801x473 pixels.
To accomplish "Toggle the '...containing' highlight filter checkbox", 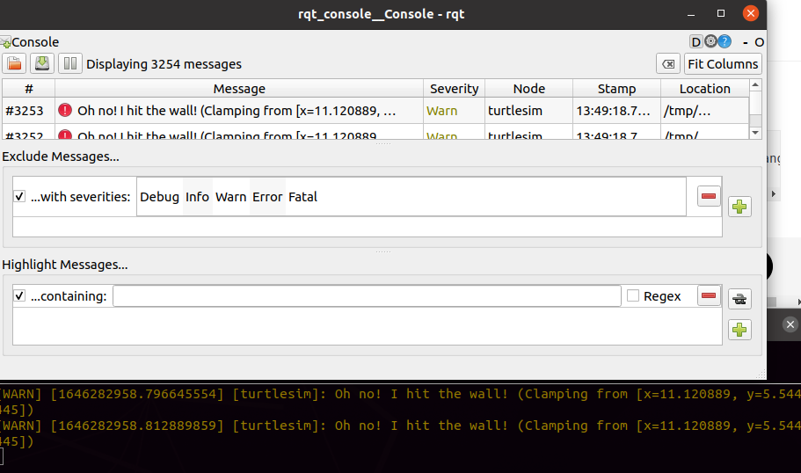I will [x=19, y=295].
